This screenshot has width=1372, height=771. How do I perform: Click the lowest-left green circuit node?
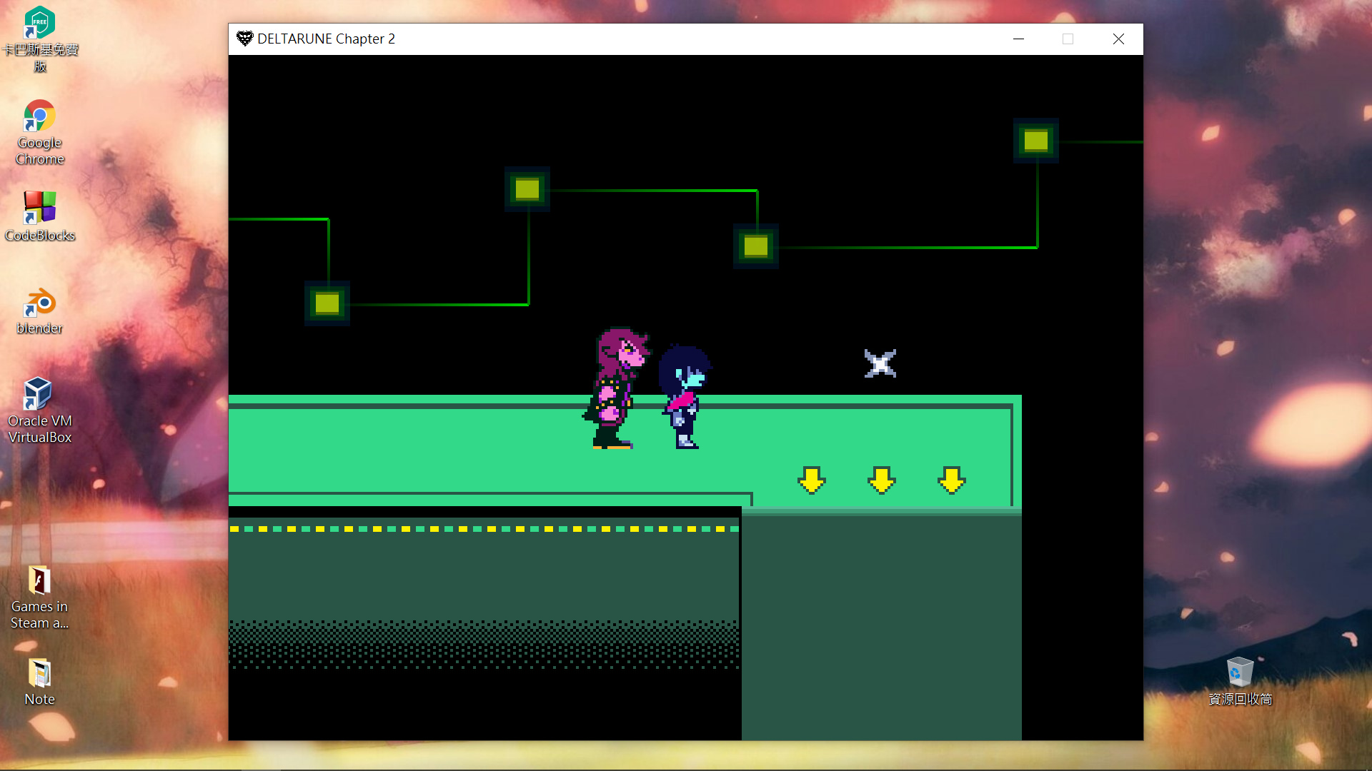pos(327,303)
